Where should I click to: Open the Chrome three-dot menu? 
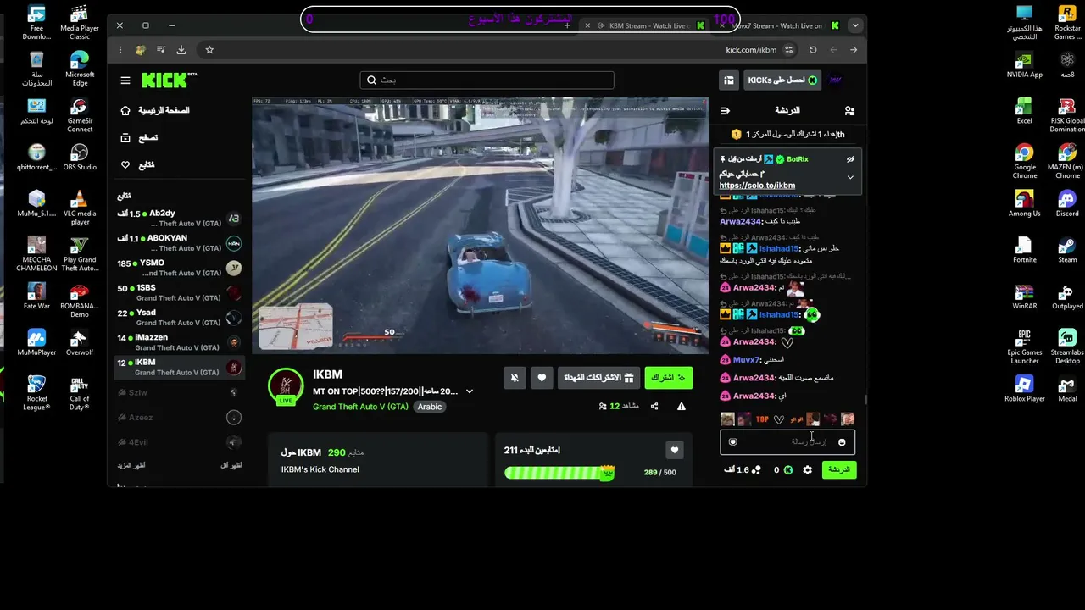[120, 50]
